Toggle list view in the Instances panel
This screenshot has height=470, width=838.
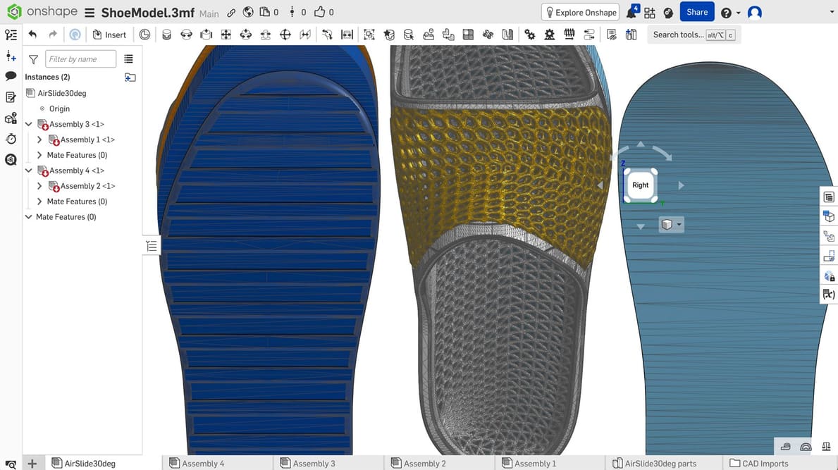[129, 58]
